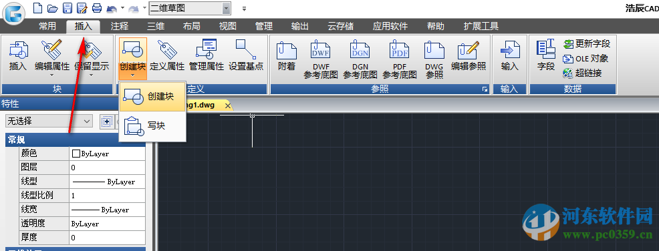Click OLE 对象 in the data panel
This screenshot has height=251, width=659.
(x=585, y=58)
